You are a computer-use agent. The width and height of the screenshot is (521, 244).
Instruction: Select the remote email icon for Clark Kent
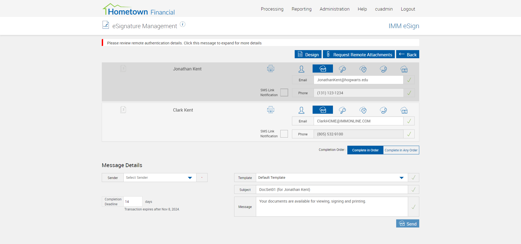[x=323, y=110]
